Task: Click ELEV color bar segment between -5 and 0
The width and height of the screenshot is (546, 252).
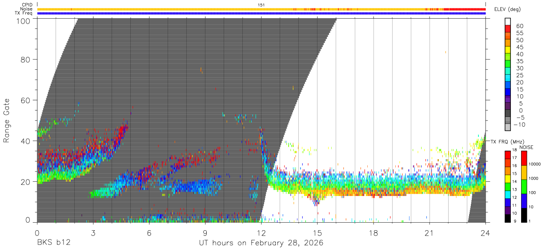Action: click(508, 114)
